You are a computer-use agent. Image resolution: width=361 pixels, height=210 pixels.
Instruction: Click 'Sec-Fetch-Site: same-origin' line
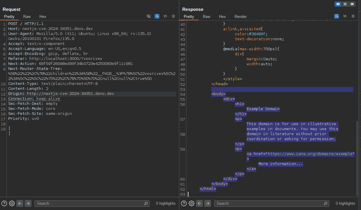pyautogui.click(x=40, y=113)
